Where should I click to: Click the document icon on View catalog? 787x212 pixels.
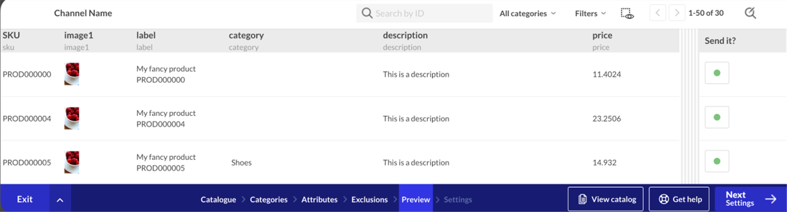582,199
